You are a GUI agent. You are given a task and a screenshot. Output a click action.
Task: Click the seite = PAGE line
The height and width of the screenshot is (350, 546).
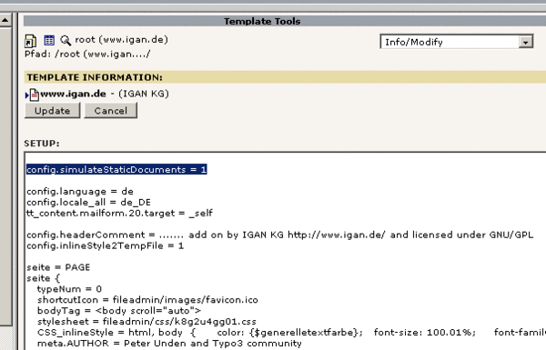click(x=58, y=267)
